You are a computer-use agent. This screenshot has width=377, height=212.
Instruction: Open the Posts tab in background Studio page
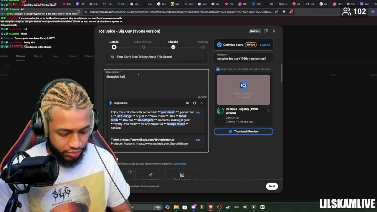coord(72,56)
